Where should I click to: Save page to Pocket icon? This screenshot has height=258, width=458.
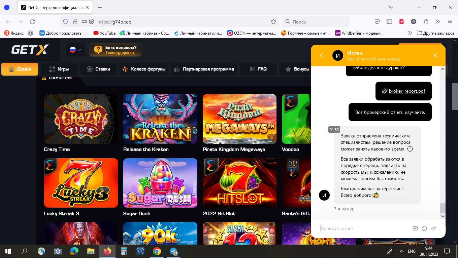(x=377, y=21)
